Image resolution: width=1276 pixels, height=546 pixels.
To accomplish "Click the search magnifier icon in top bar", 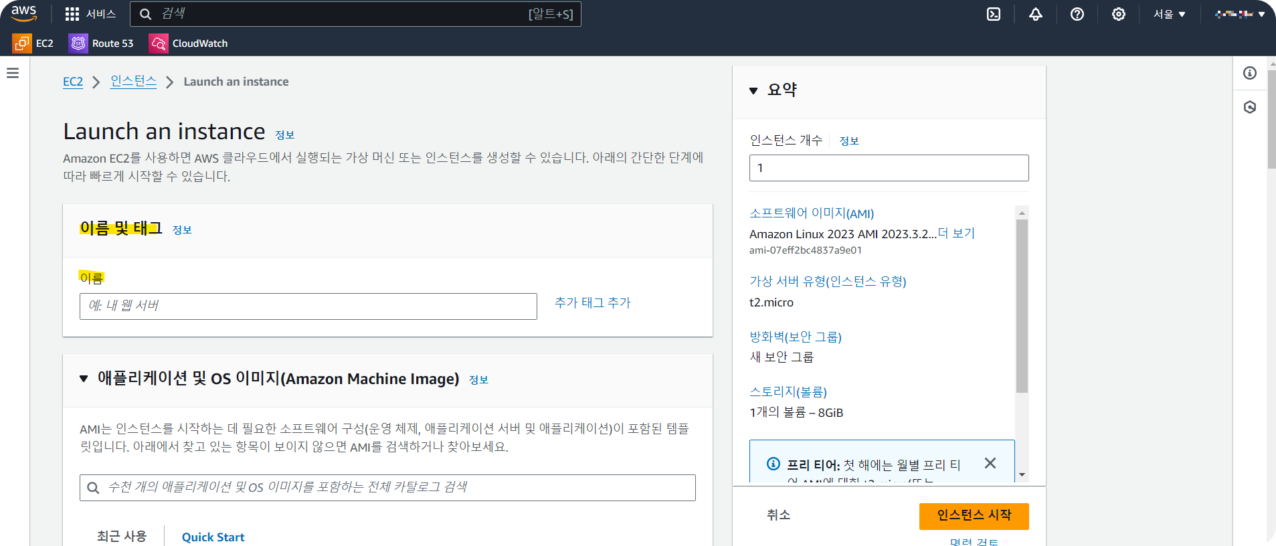I will coord(145,14).
